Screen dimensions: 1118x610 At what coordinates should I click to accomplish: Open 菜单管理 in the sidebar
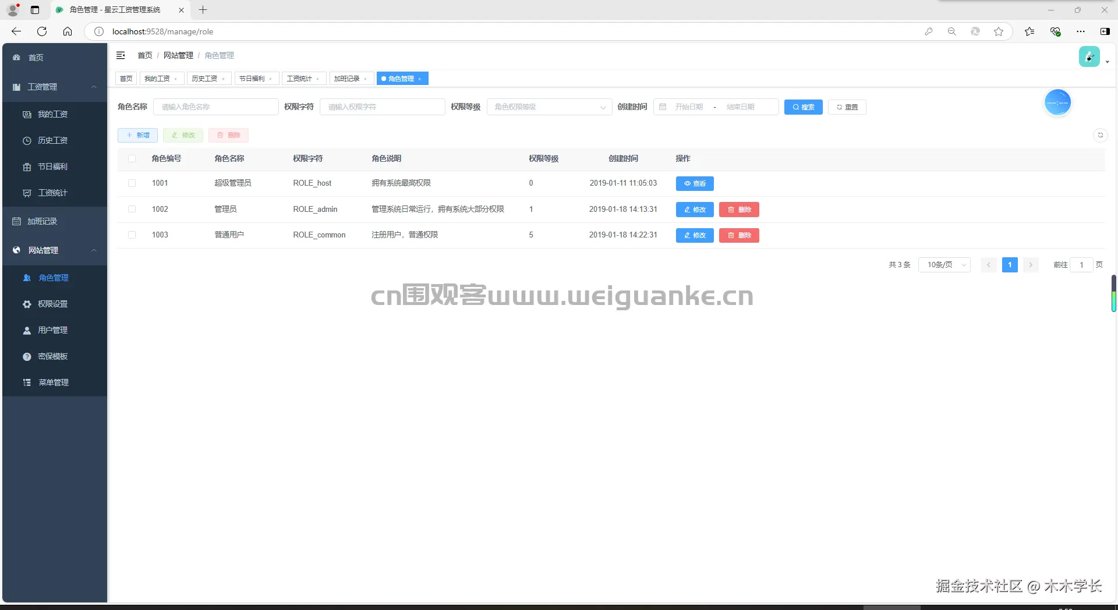(55, 382)
